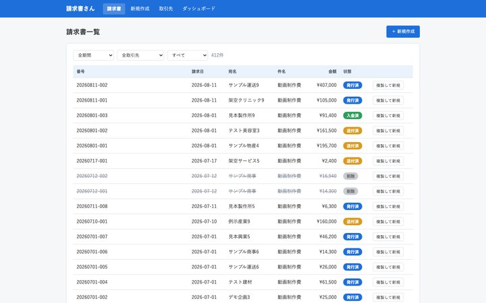Click the 宛名 column header

pos(232,71)
